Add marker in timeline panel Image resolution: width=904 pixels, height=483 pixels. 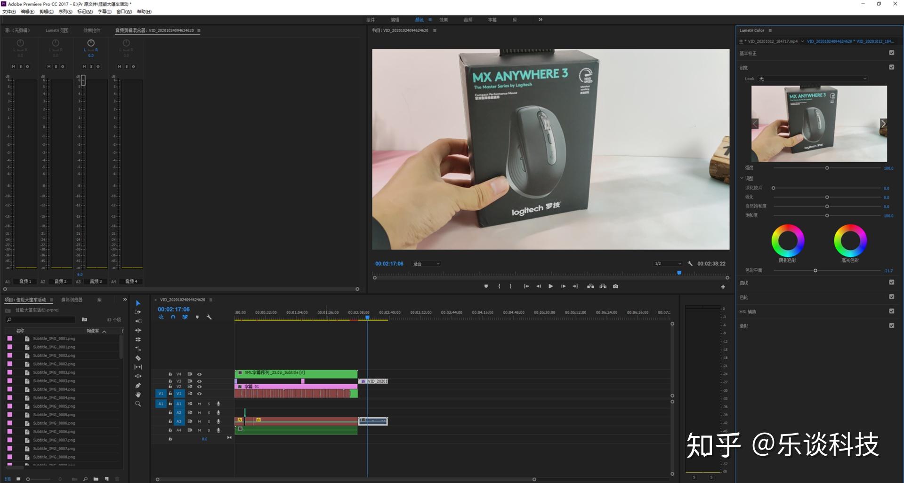[x=197, y=317]
